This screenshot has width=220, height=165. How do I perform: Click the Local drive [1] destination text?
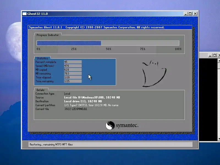point(83,101)
